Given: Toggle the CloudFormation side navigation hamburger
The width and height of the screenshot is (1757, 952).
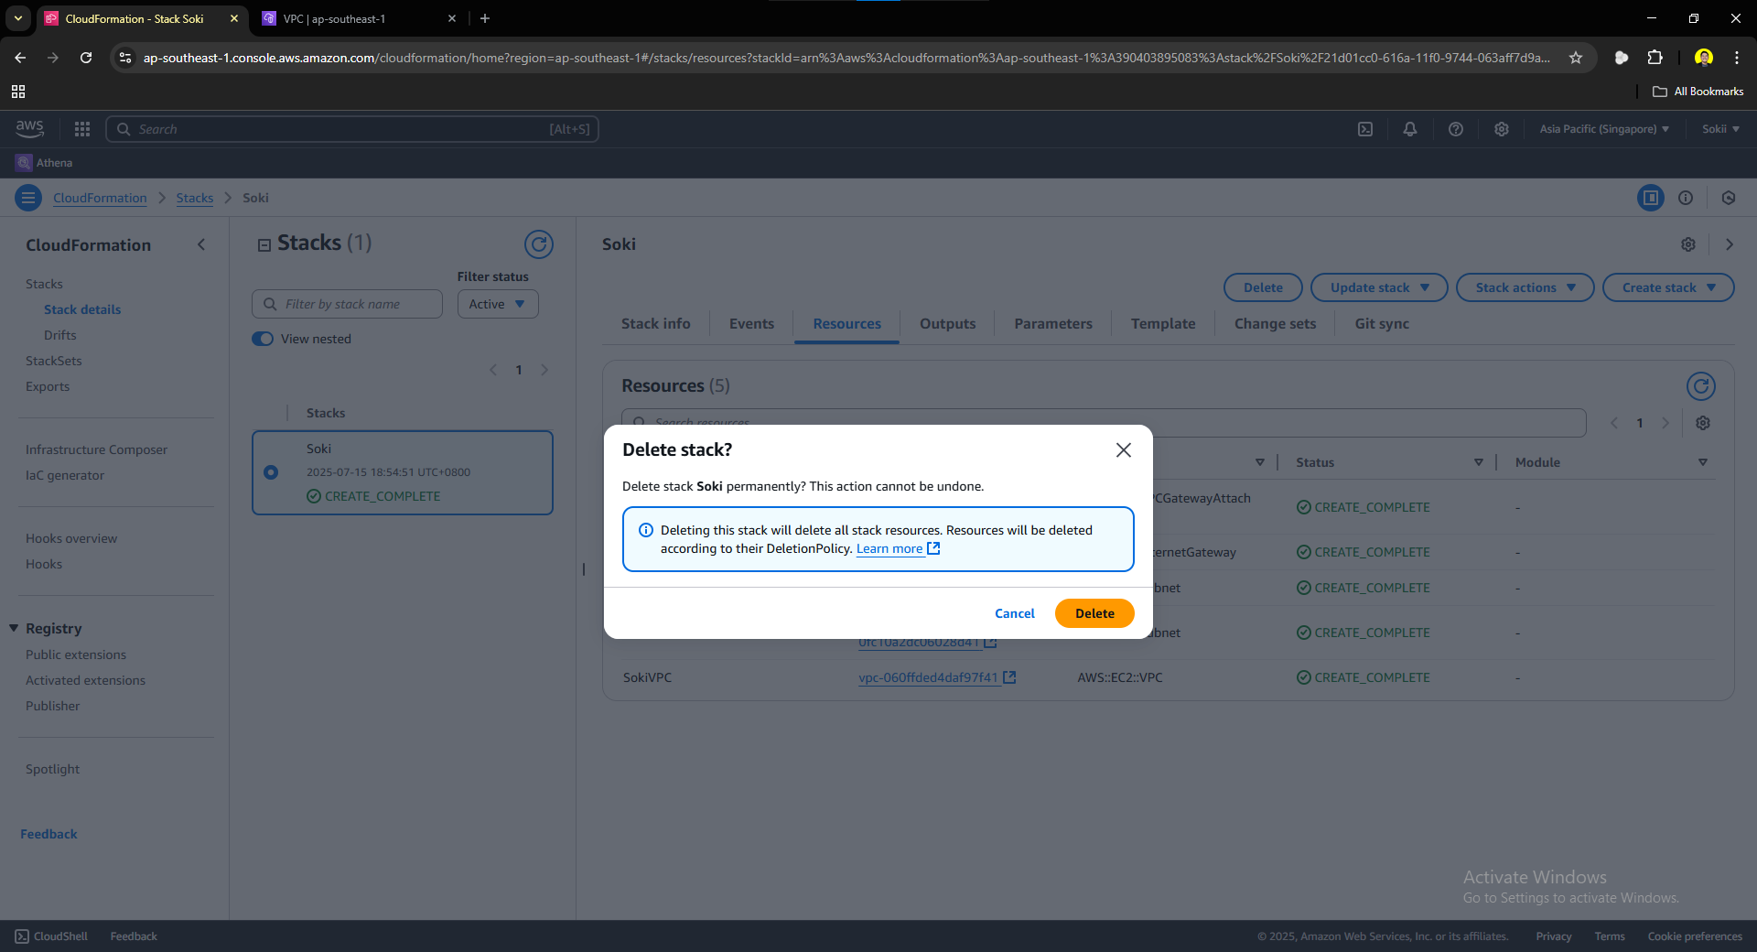Looking at the screenshot, I should click(x=28, y=198).
